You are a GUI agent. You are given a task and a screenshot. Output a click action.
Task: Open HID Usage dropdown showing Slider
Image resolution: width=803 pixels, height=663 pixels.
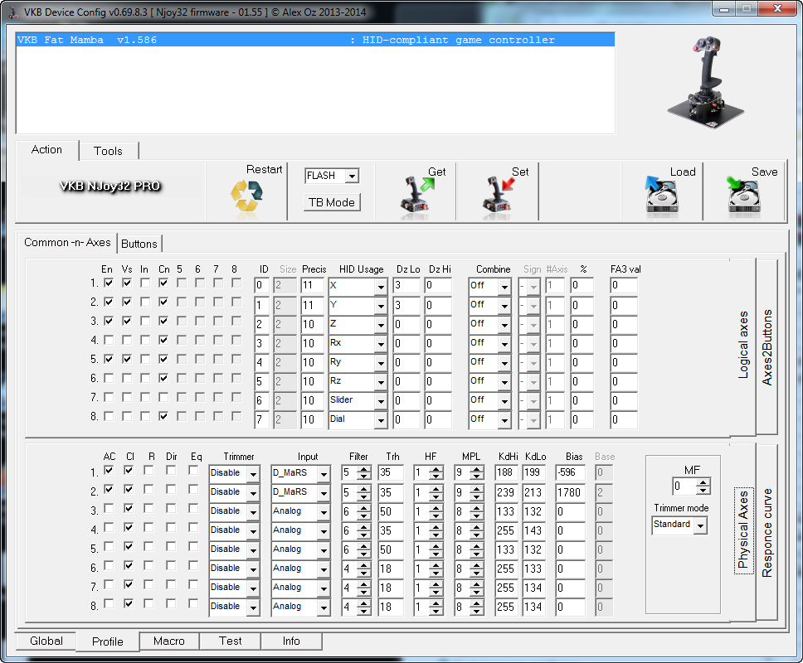381,401
